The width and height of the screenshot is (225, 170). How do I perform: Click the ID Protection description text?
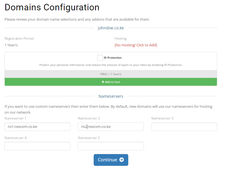tap(111, 65)
